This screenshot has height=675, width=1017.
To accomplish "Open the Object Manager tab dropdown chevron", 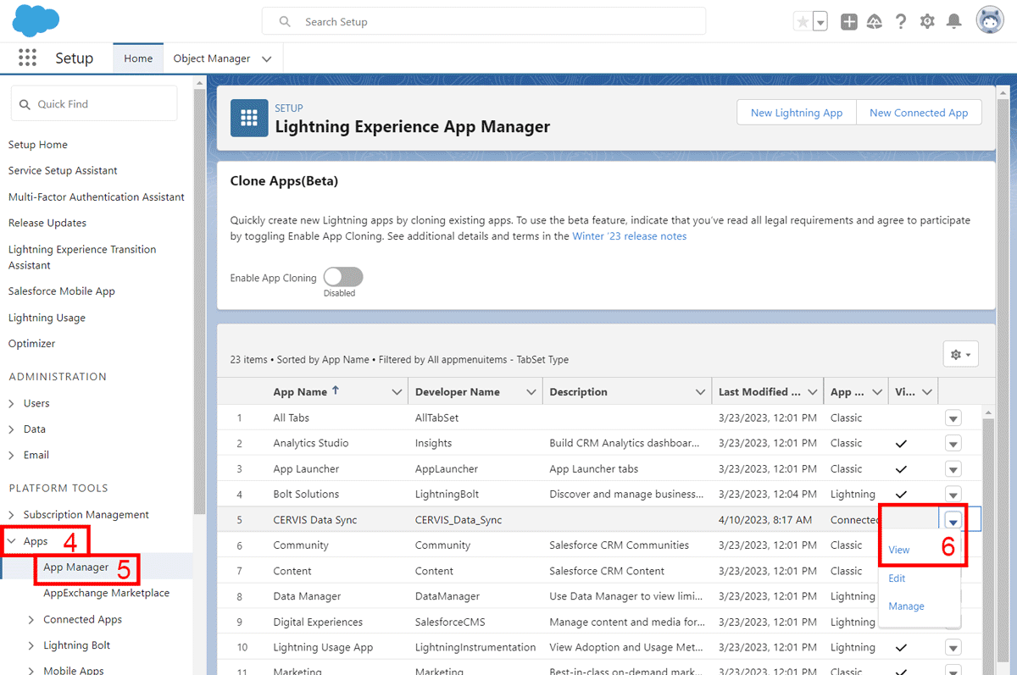I will 266,58.
